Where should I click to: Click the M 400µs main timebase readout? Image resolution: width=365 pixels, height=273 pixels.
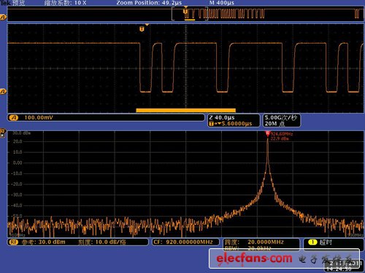(222, 3)
